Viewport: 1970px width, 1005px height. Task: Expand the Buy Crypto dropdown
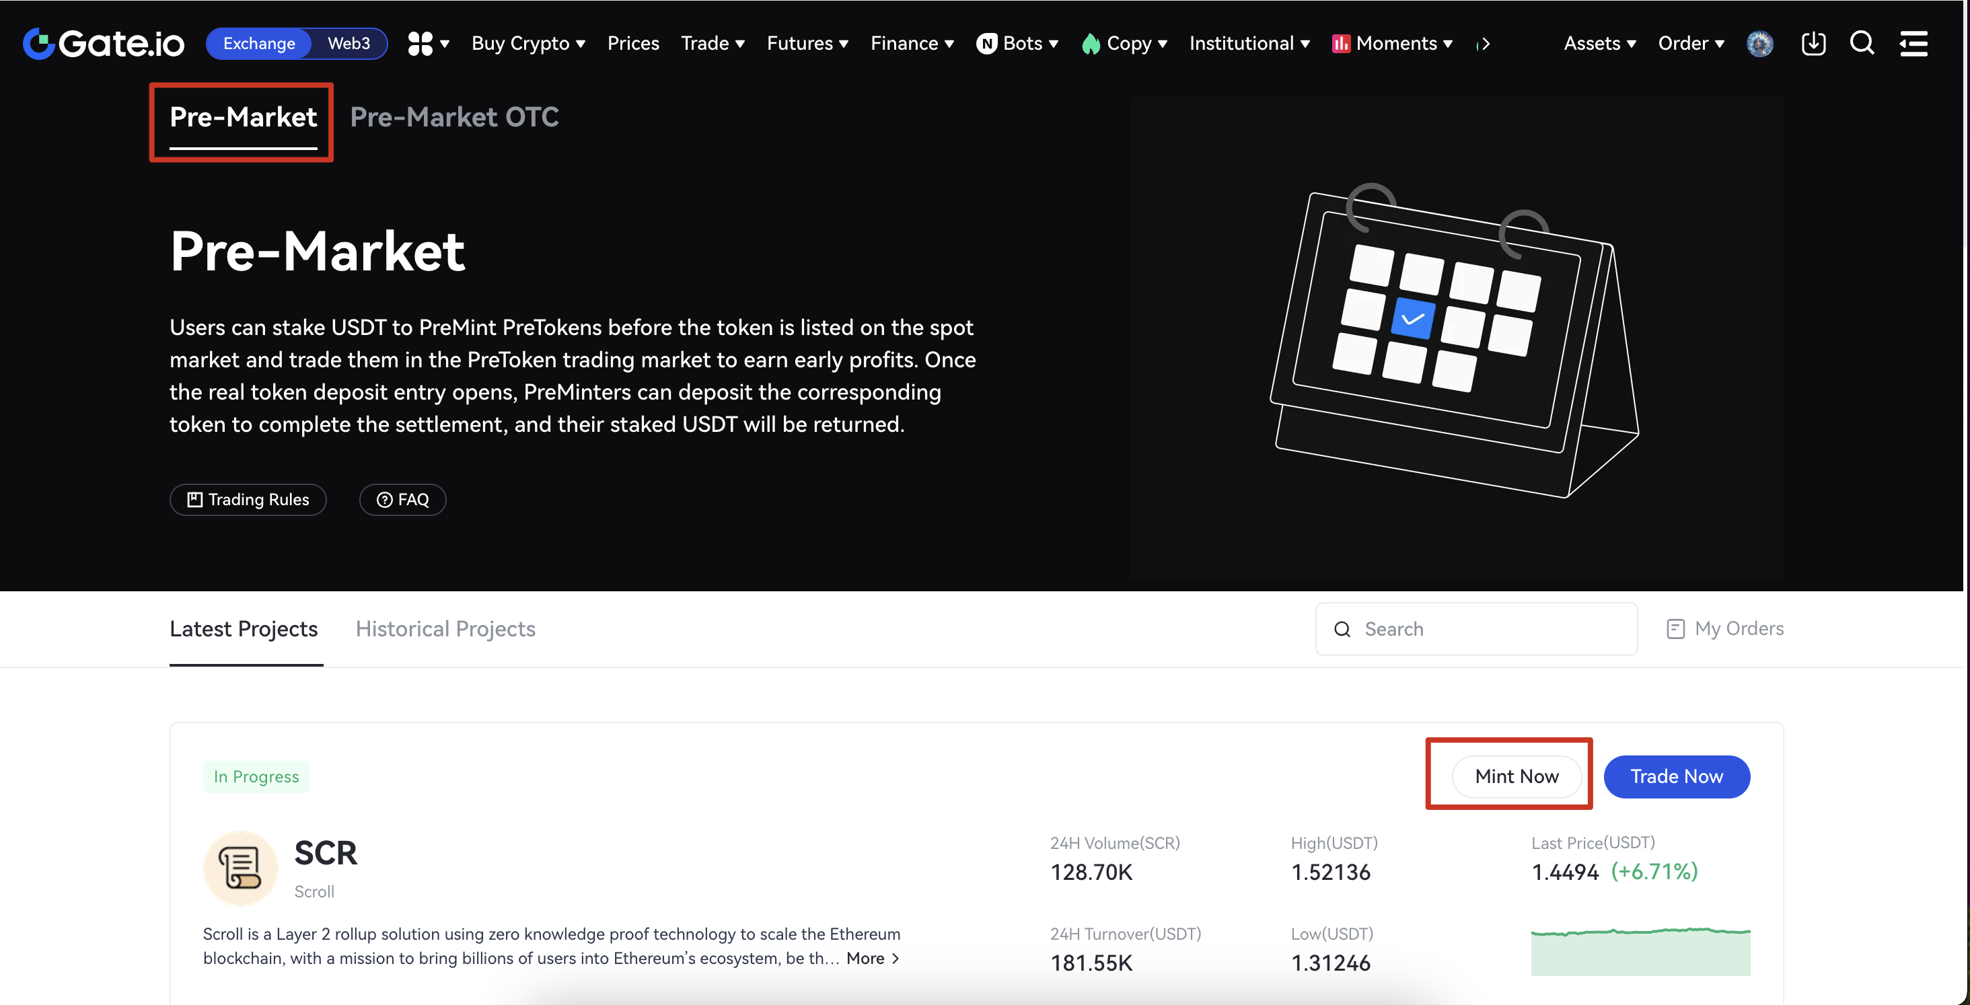click(528, 44)
